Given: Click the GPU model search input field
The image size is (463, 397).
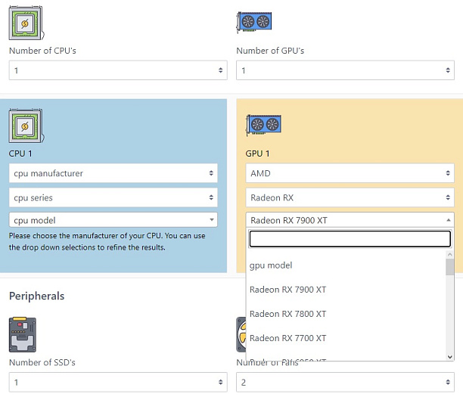Looking at the screenshot, I should pyautogui.click(x=350, y=238).
